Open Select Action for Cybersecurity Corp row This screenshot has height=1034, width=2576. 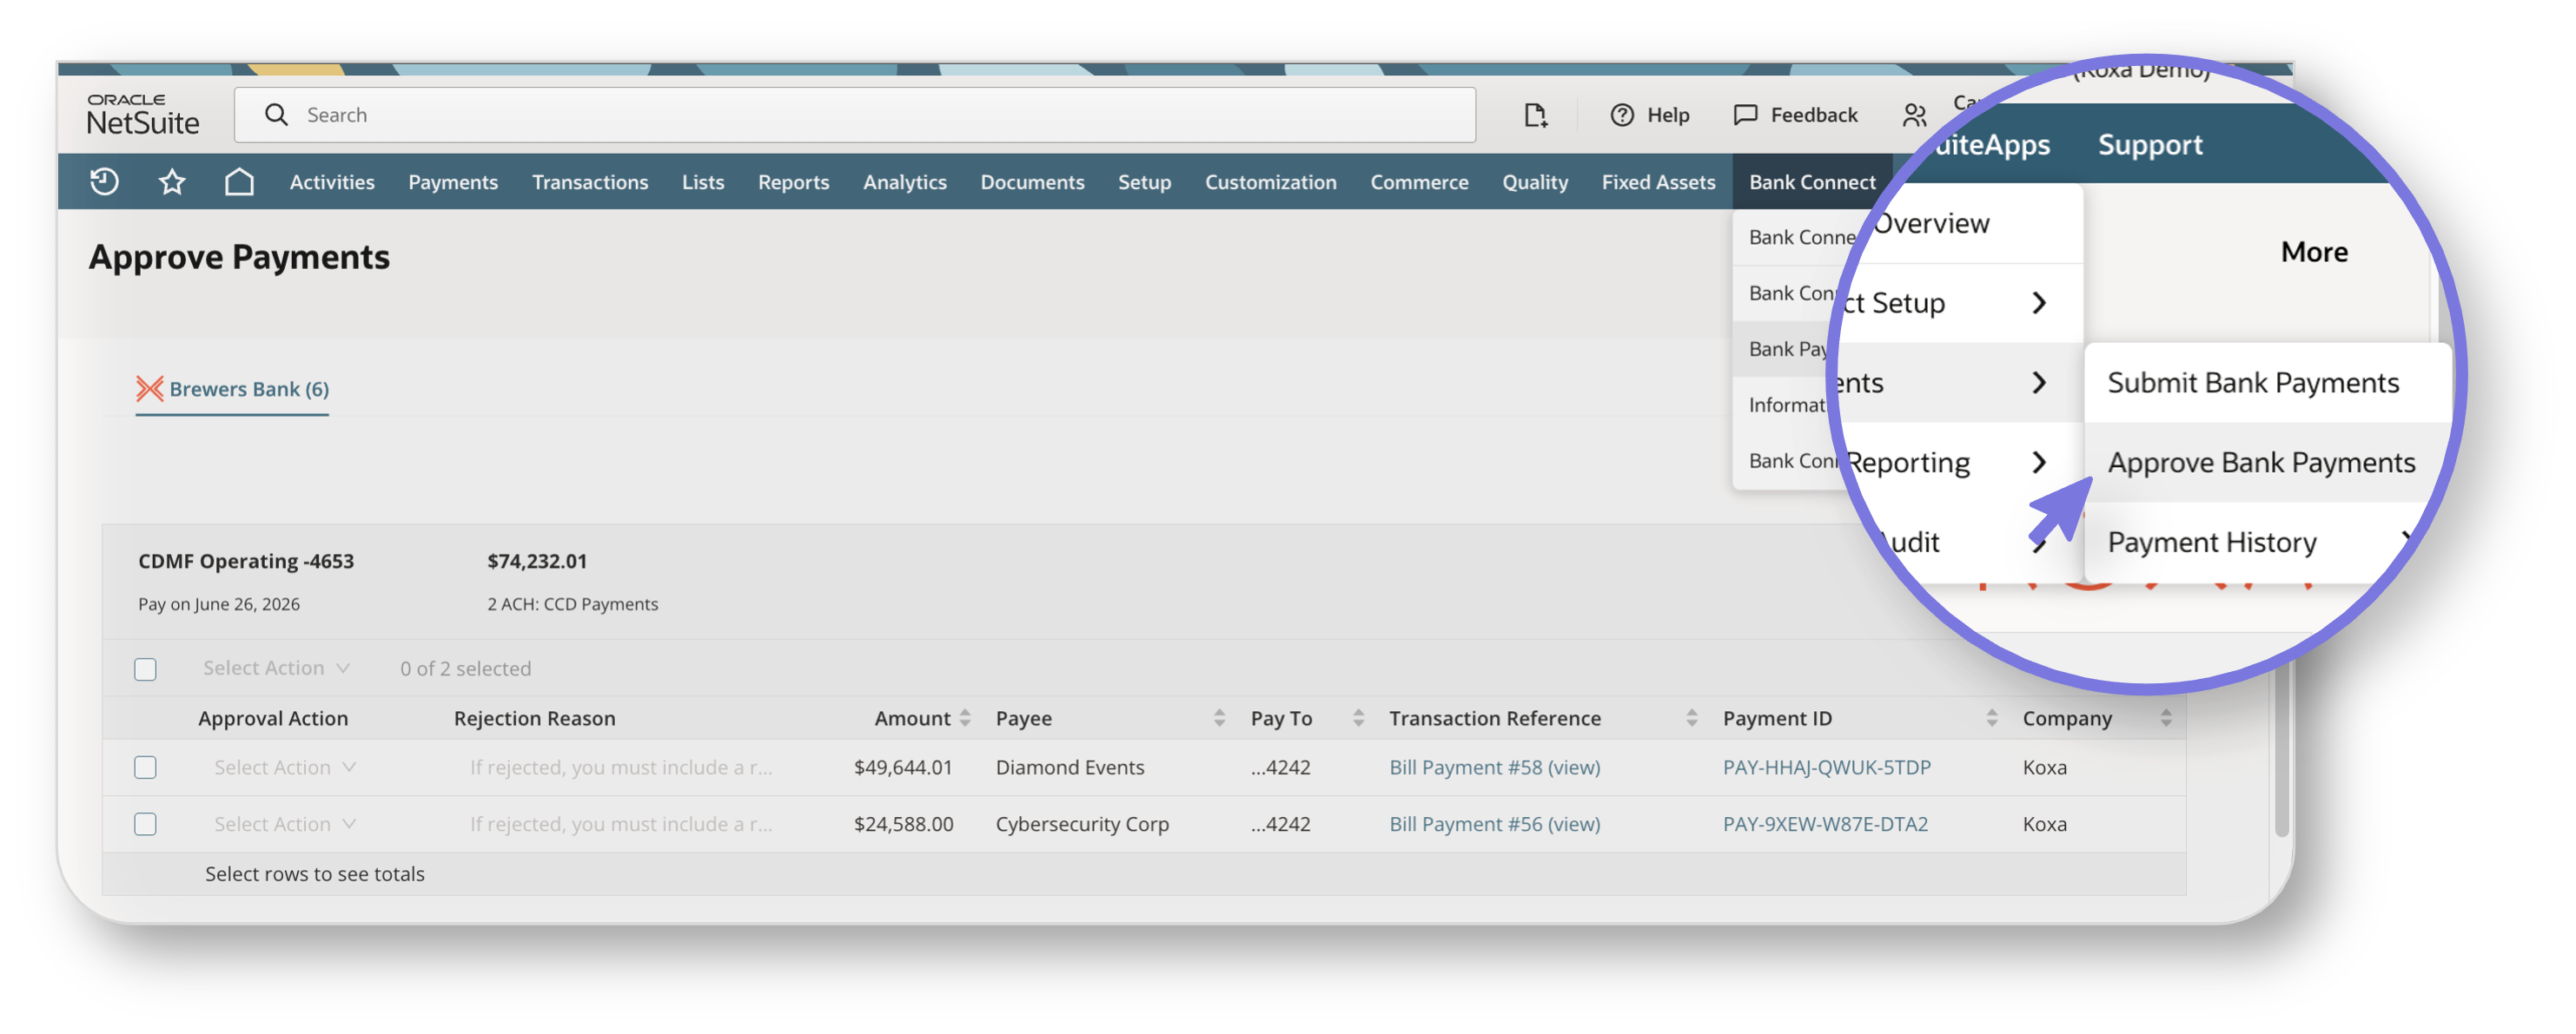pyautogui.click(x=285, y=824)
